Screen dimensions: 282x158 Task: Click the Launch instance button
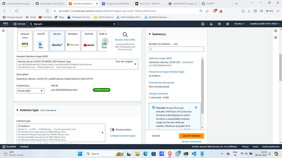(191, 136)
